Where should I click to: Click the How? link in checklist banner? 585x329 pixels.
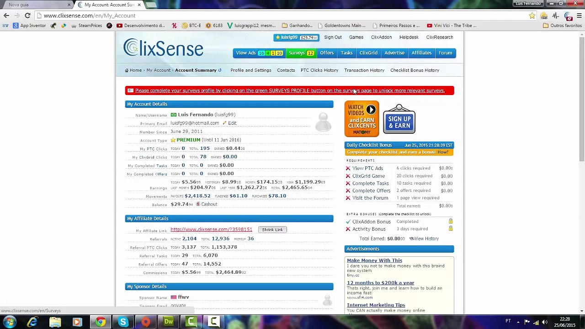click(x=442, y=152)
